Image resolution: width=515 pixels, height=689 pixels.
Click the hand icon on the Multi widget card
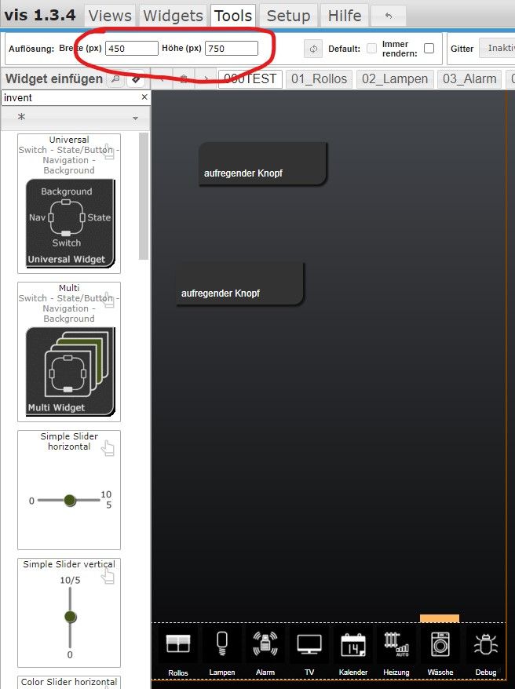[108, 300]
